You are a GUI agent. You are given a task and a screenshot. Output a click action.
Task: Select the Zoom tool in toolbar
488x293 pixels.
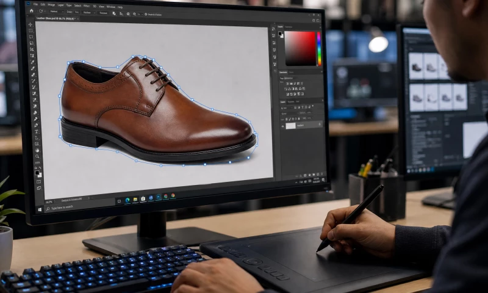(37, 156)
